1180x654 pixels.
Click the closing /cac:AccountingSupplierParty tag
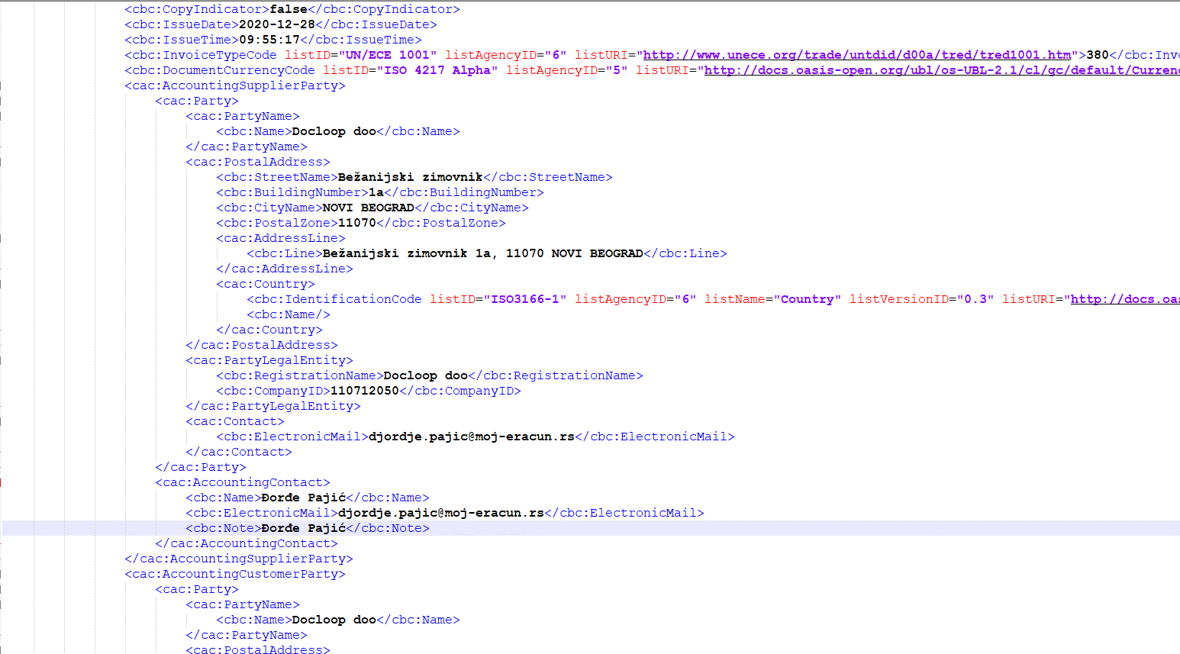point(239,559)
